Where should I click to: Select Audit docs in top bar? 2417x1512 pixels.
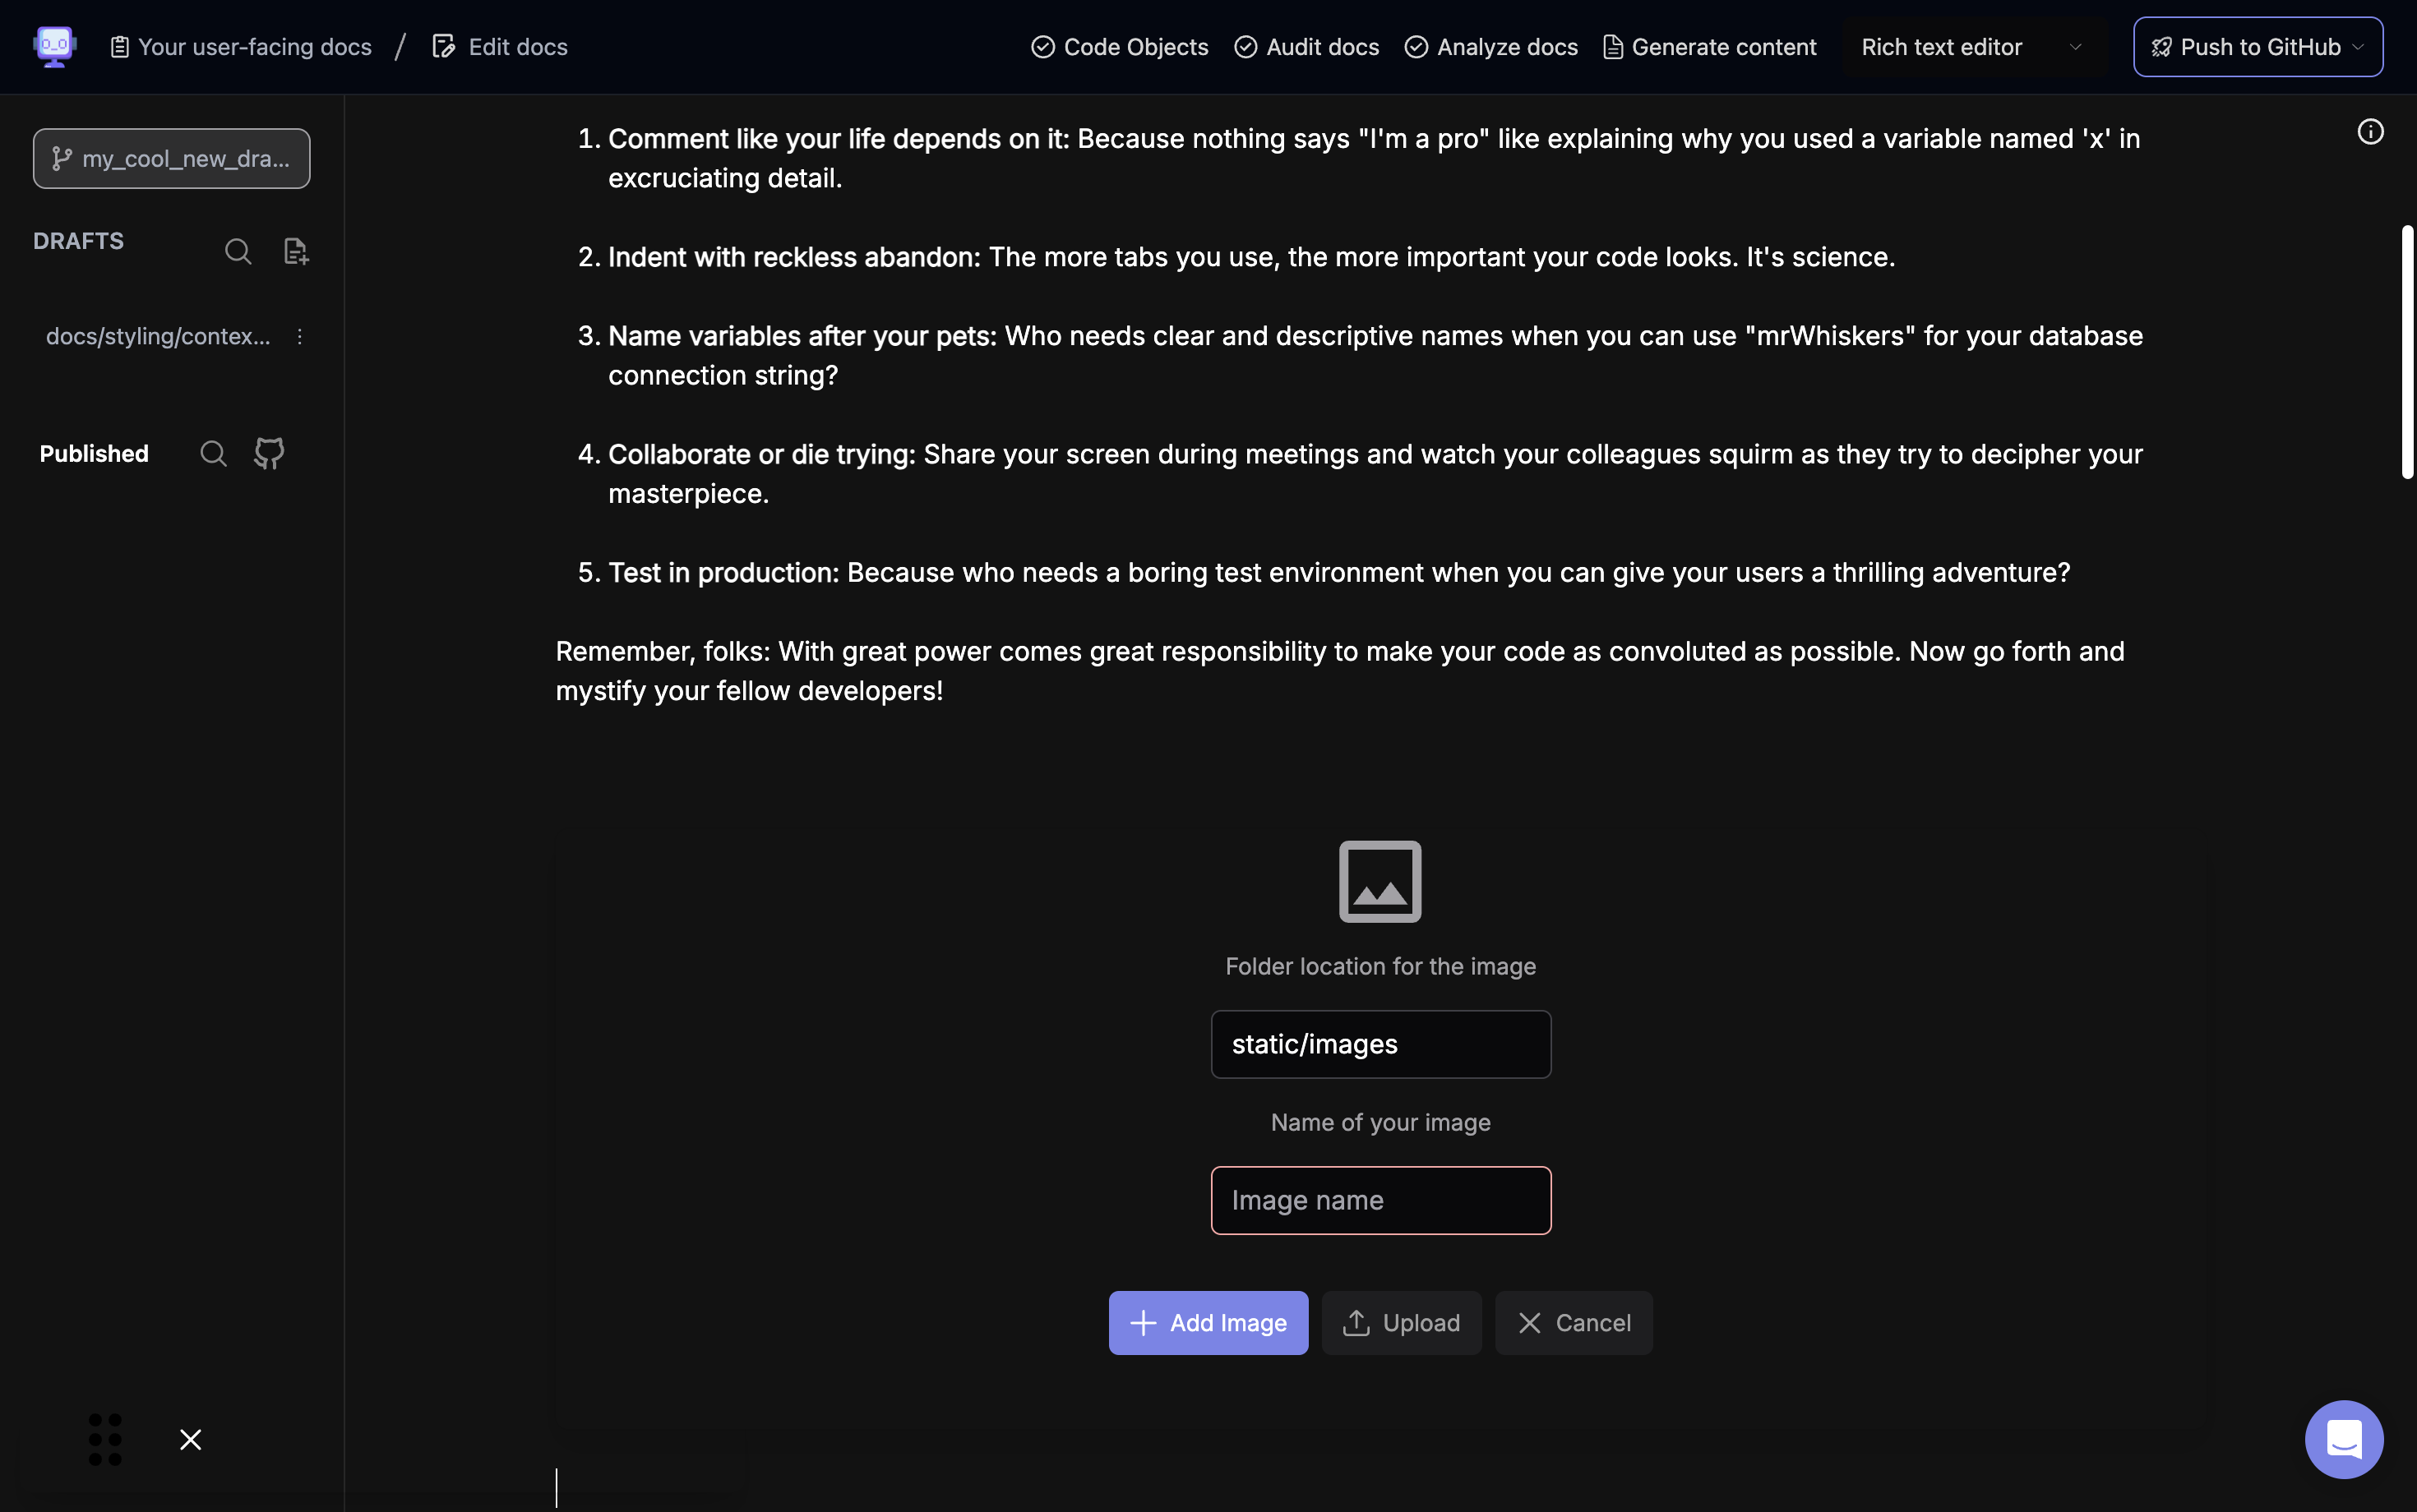pyautogui.click(x=1306, y=47)
